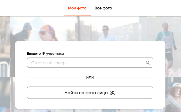This screenshot has height=112, width=181.
Task: Open photo of woman in white cap
Action: tap(173, 94)
